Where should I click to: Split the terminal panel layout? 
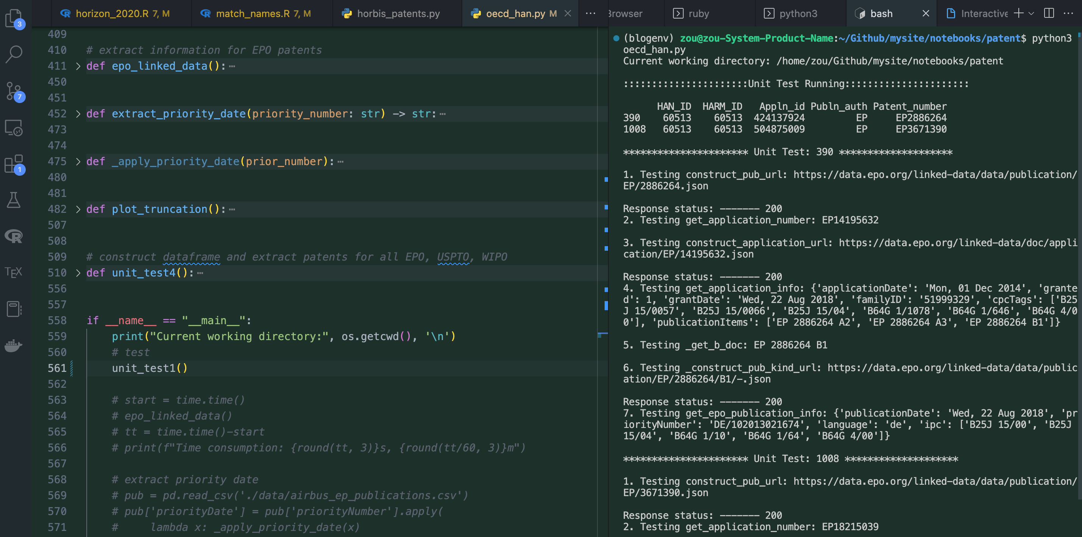click(x=1049, y=14)
